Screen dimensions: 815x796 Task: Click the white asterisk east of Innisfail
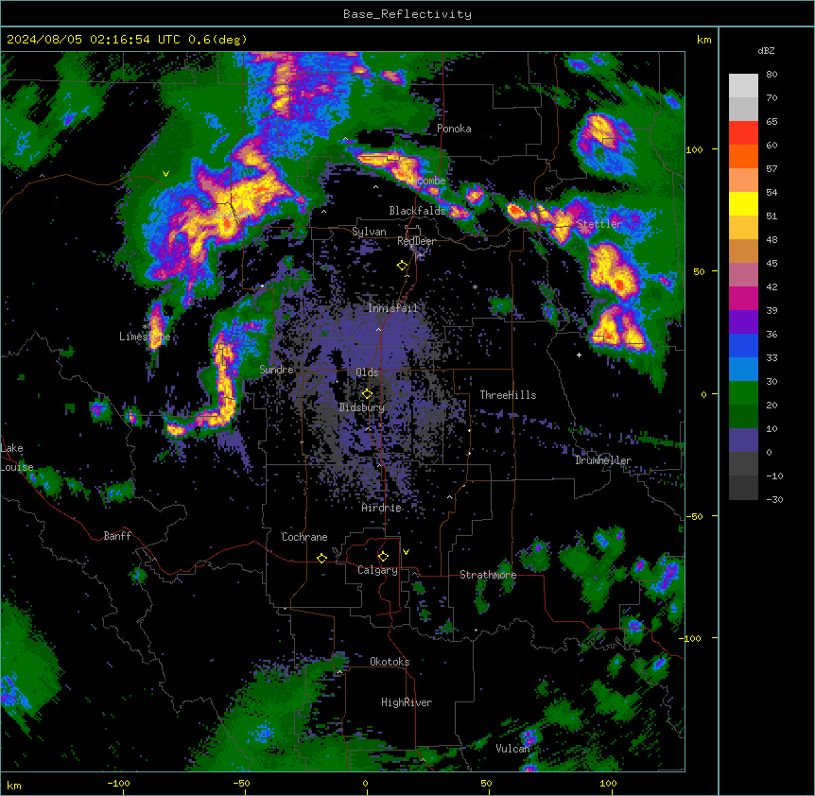pos(475,286)
